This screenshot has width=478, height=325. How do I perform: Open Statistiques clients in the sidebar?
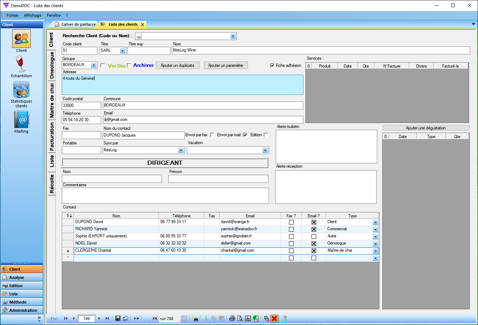coord(21,90)
